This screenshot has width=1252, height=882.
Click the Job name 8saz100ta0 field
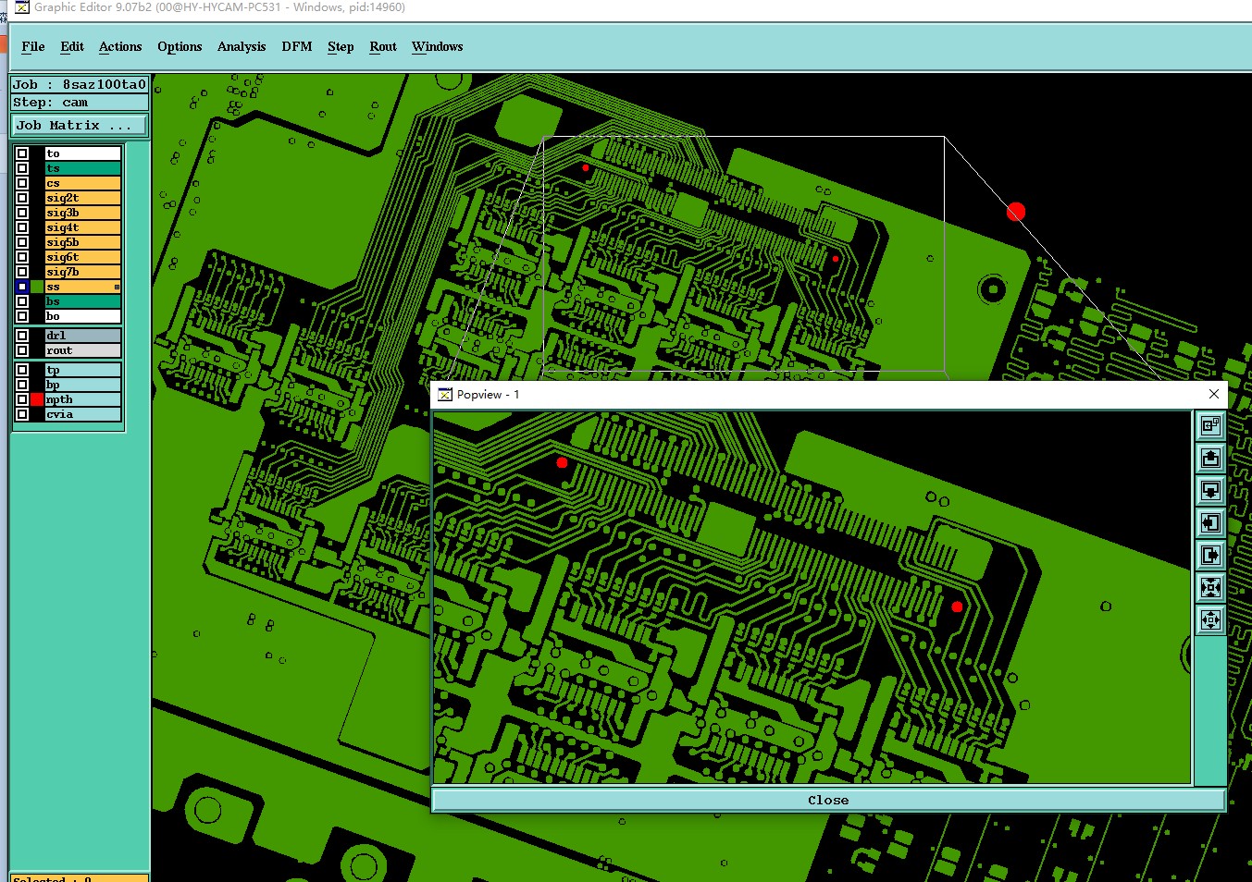[80, 84]
